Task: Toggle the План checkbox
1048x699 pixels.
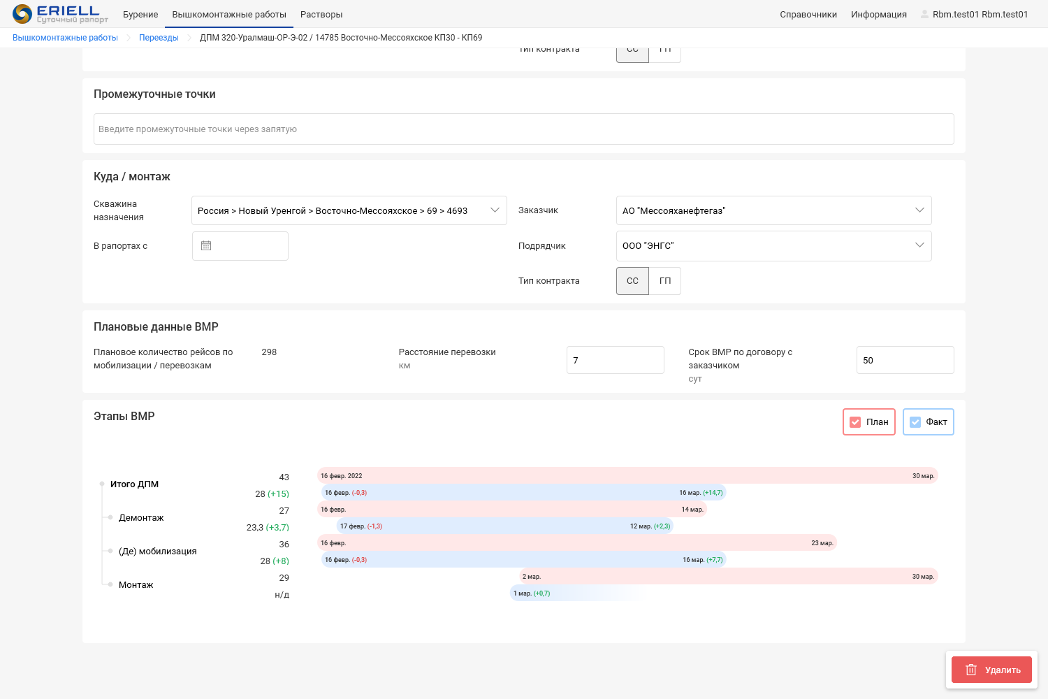Action: tap(855, 421)
